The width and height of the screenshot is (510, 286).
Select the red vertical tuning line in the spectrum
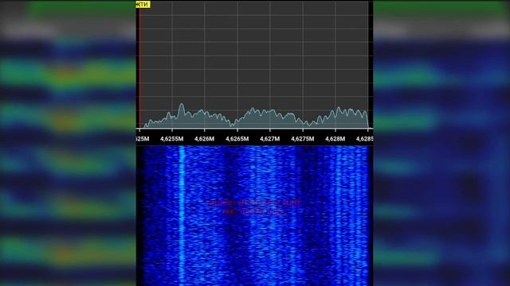(139, 68)
